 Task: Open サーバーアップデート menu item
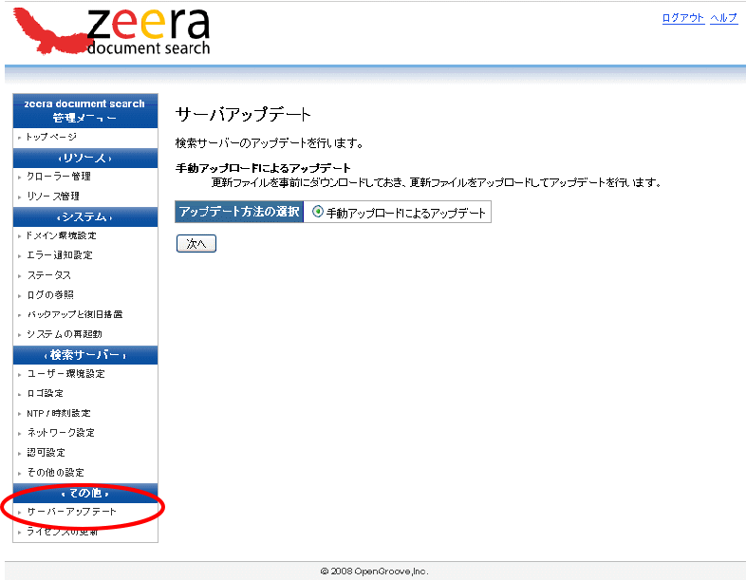(x=71, y=512)
